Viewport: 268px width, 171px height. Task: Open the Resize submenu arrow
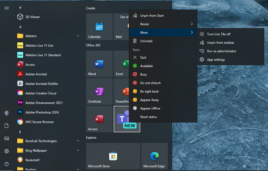pyautogui.click(x=192, y=24)
